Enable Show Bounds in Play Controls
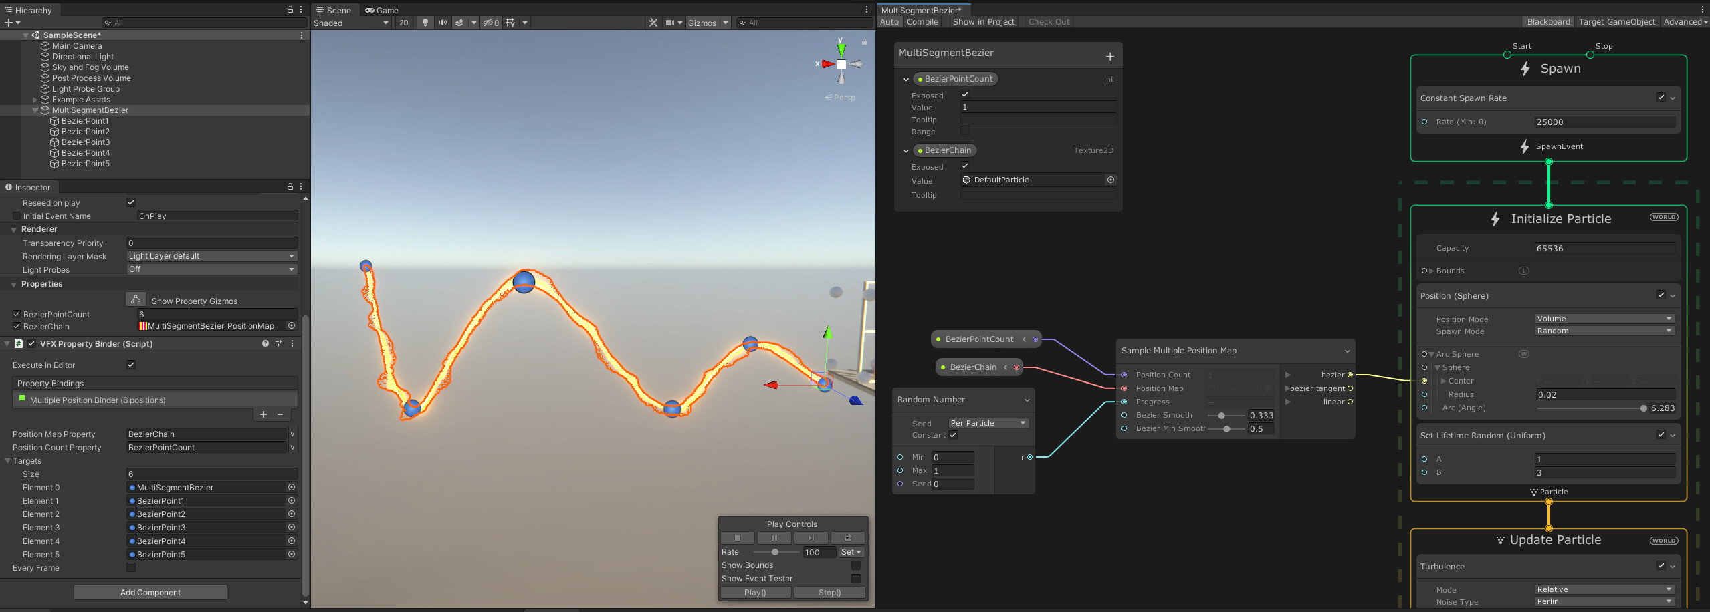This screenshot has height=612, width=1710. tap(857, 565)
